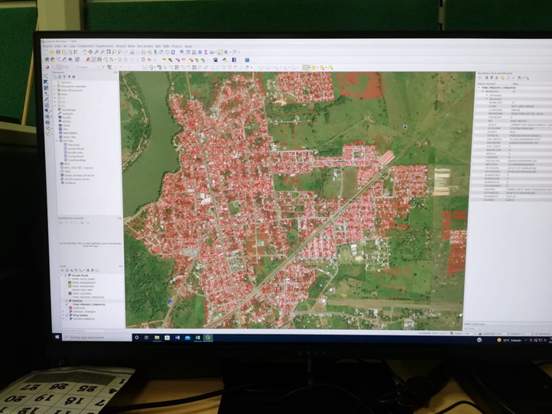Screen dimensions: 552x414
Task: Select ArcGIS Feature Server in Browser tree
Action: pos(76,179)
